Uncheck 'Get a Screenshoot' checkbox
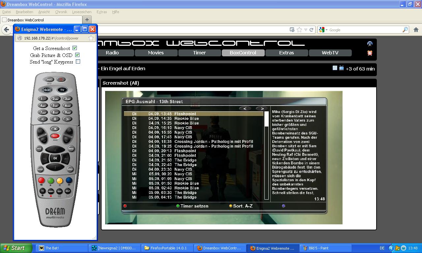Screen dimensions: 422x253 (x=75, y=48)
